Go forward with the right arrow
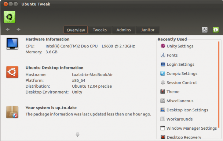This screenshot has height=141, width=223. (x=18, y=30)
